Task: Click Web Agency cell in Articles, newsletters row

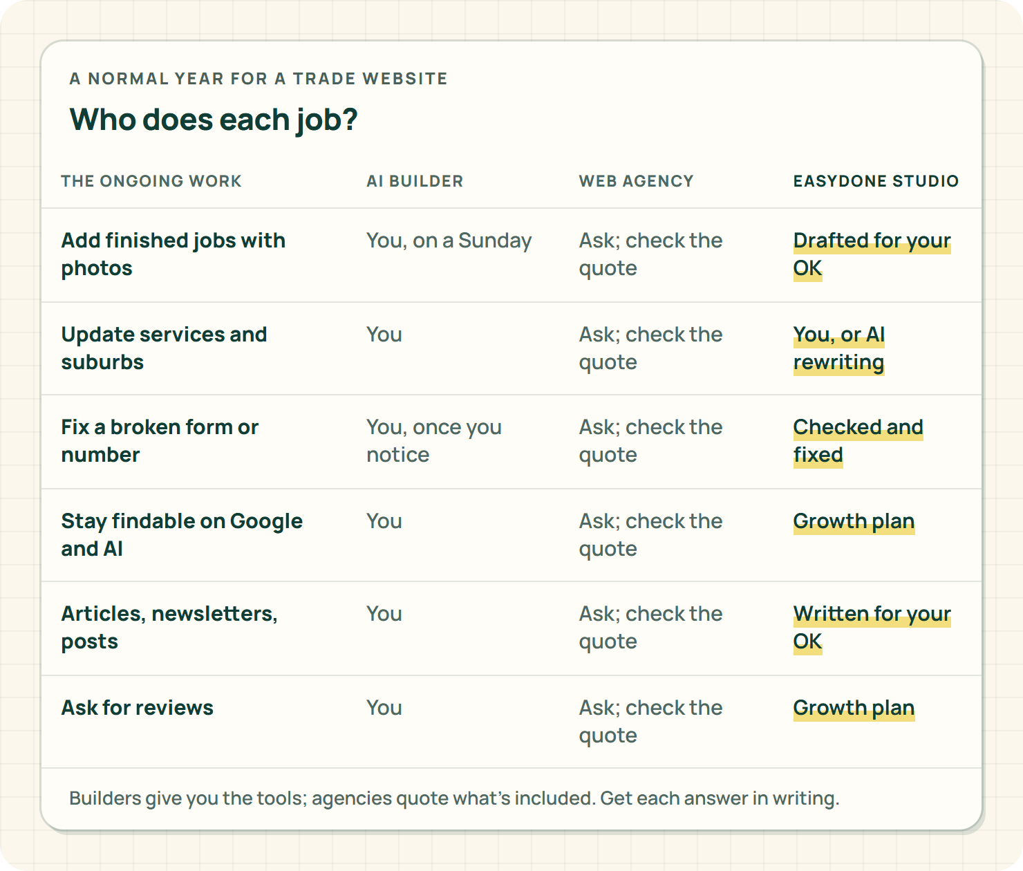Action: click(651, 628)
